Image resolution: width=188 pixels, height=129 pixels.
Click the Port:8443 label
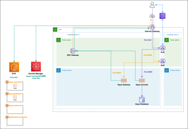(x=117, y=73)
